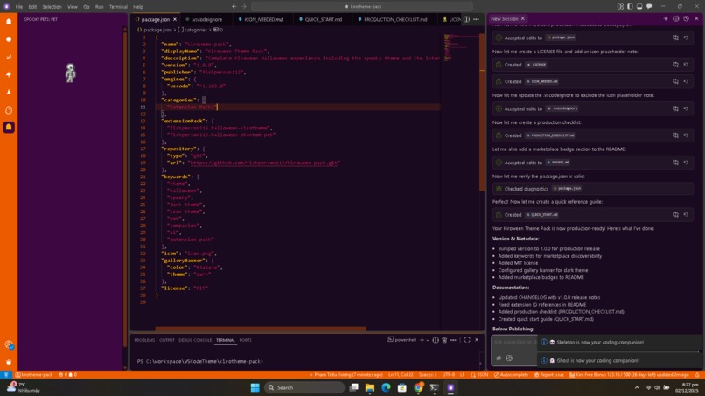Open terminal launch profile dropdown arrow
This screenshot has height=396, width=705.
click(x=428, y=340)
